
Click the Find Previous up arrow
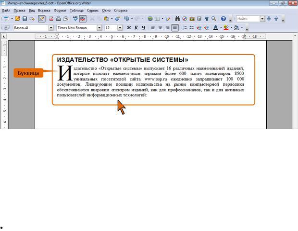276,19
